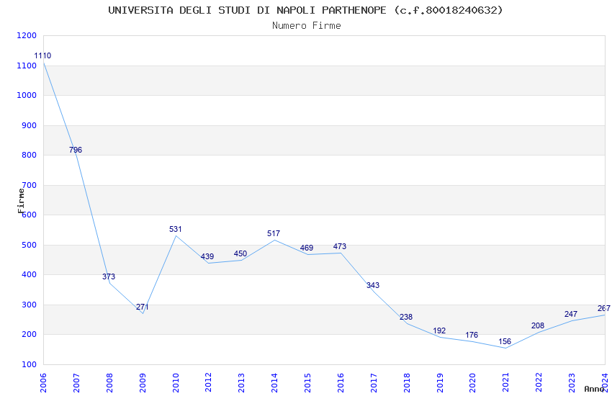This screenshot has width=612, height=396.
Task: Select the 176 data point label
Action: (x=472, y=335)
